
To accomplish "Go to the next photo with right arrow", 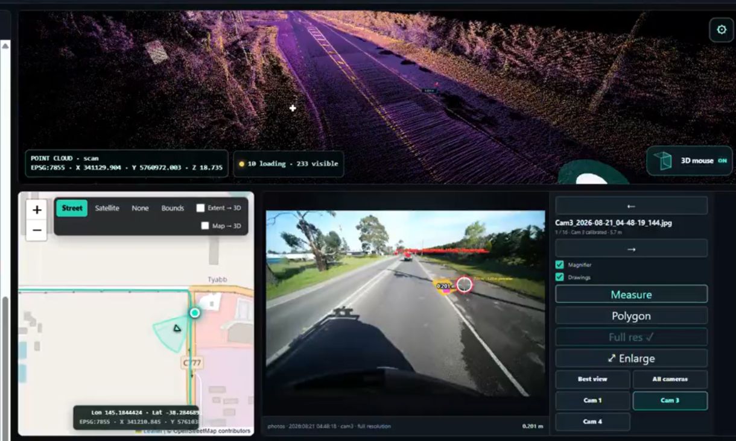I will 631,248.
